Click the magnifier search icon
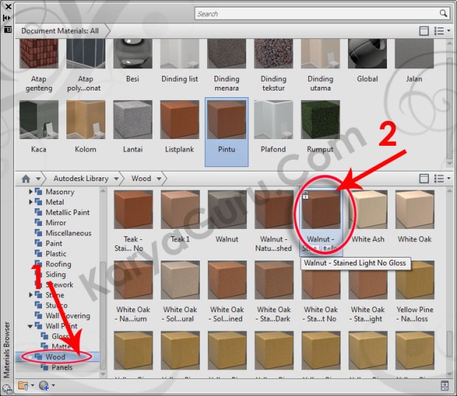This screenshot has height=396, width=457. [443, 13]
